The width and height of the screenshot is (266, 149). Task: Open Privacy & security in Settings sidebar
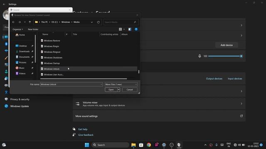point(20,99)
